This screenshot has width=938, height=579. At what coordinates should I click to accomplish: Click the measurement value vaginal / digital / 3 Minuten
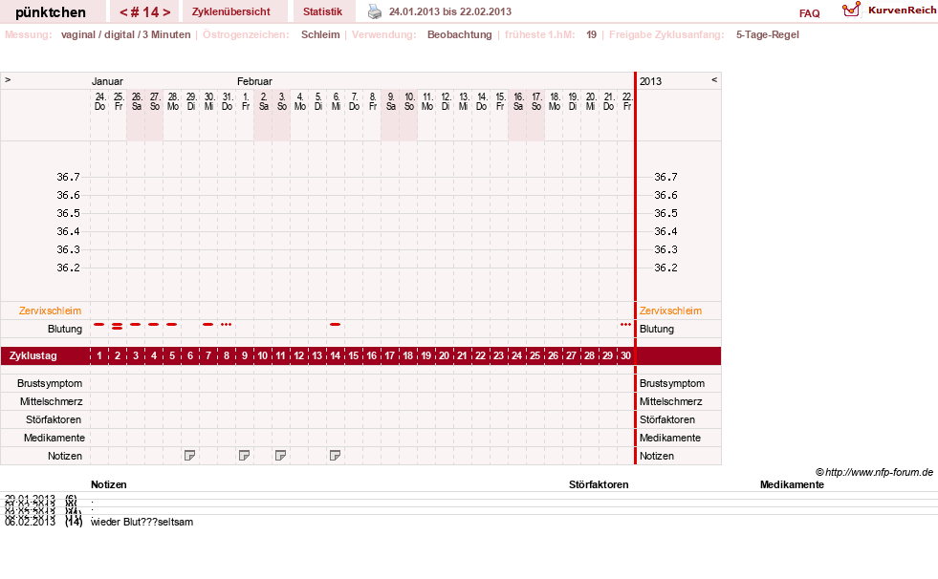tap(125, 34)
